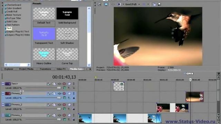Screen dimensions: 221x124
Task: Solo the Птичка_3 track
Action: 74,93
